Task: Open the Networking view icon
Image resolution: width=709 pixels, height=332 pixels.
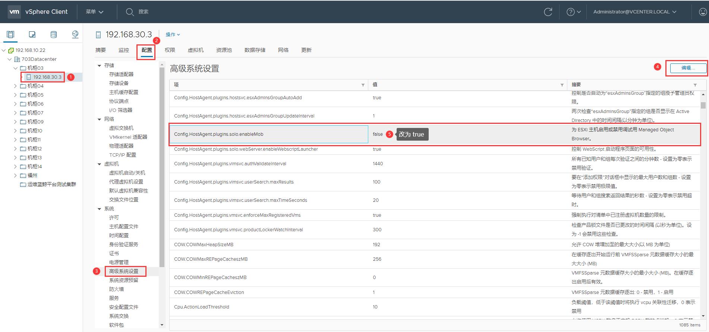Action: coord(75,35)
